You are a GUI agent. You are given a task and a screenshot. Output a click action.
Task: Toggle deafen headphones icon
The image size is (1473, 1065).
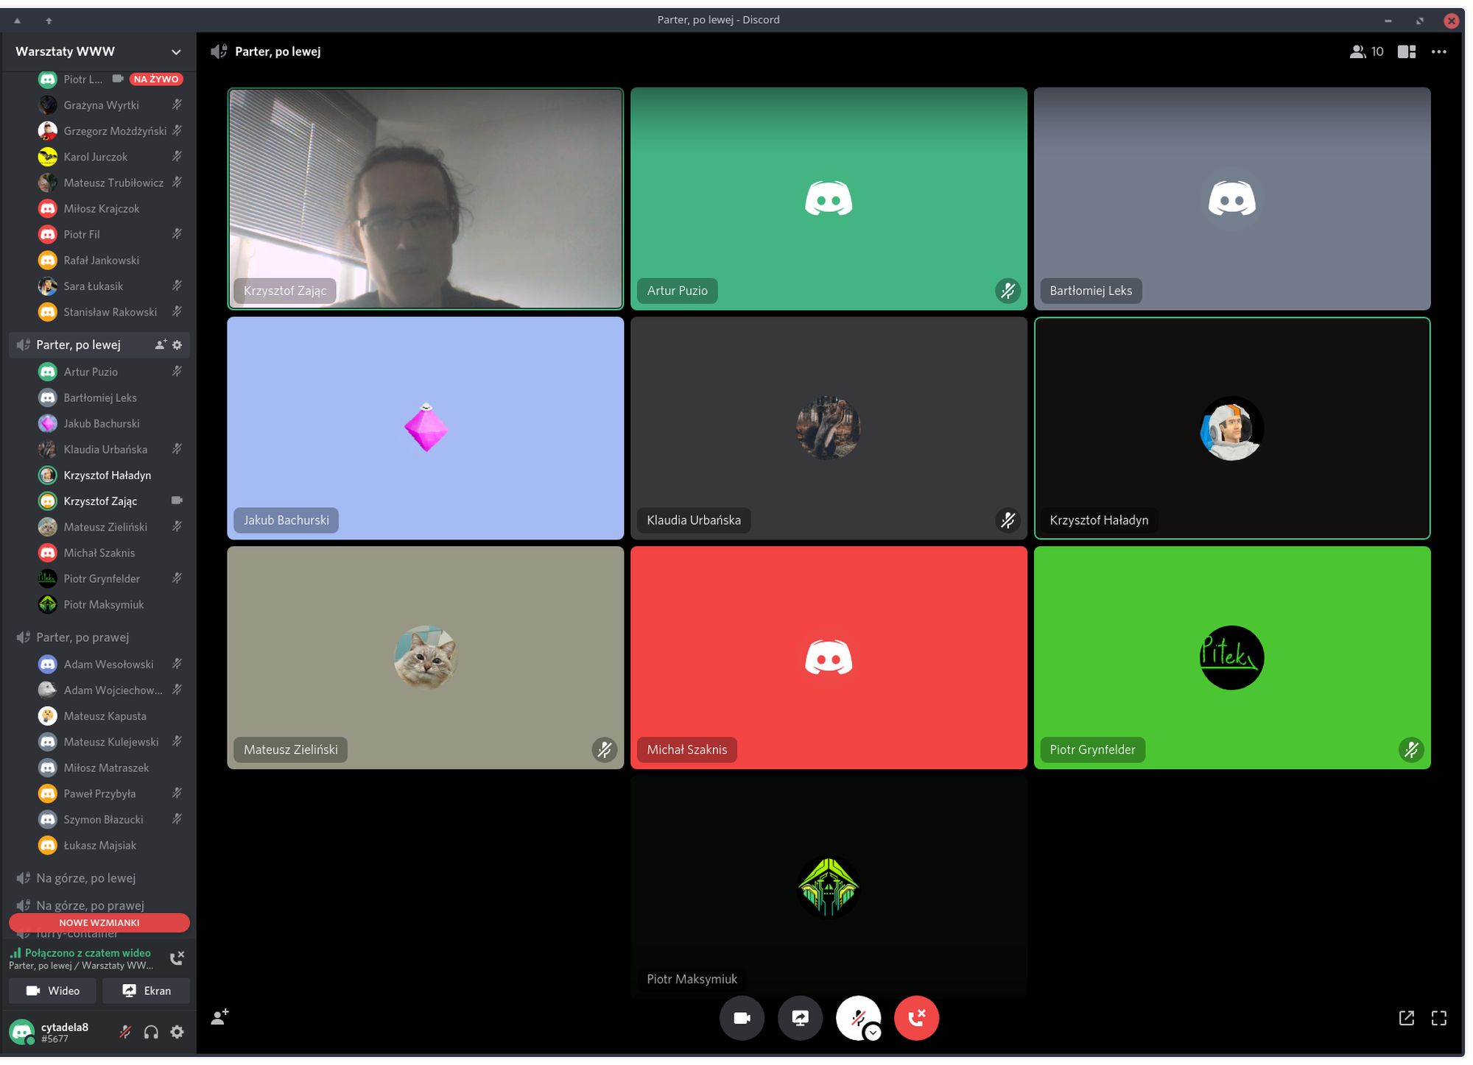point(151,1032)
